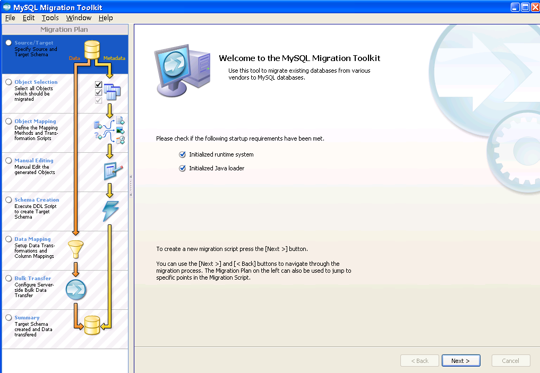This screenshot has height=373, width=540.
Task: Jump to the Data Mapping step heading
Action: [32, 239]
